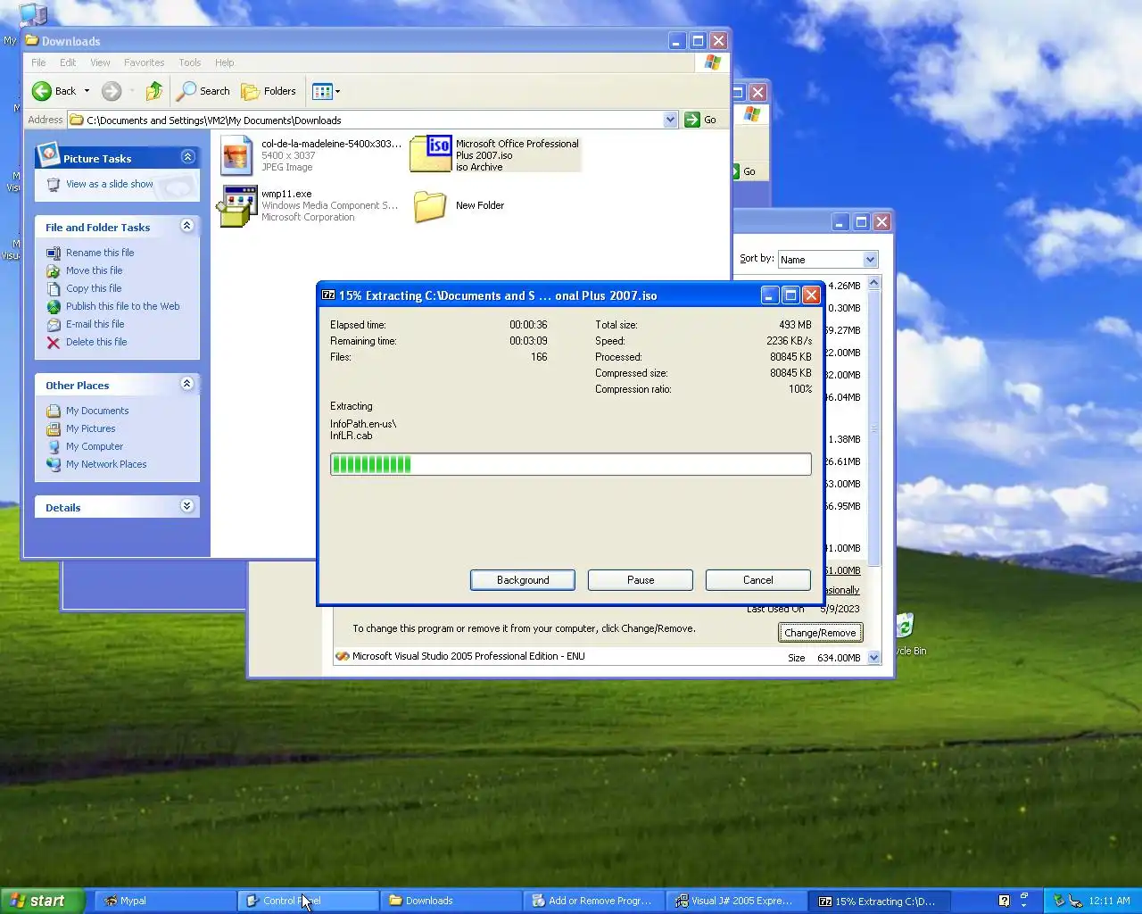The height and width of the screenshot is (914, 1142).
Task: Collapse the Other Places panel
Action: pyautogui.click(x=187, y=384)
